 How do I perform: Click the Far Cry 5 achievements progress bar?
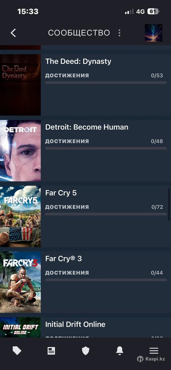coord(106,214)
